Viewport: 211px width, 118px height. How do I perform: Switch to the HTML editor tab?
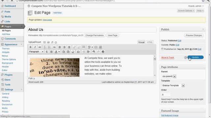(x=150, y=42)
